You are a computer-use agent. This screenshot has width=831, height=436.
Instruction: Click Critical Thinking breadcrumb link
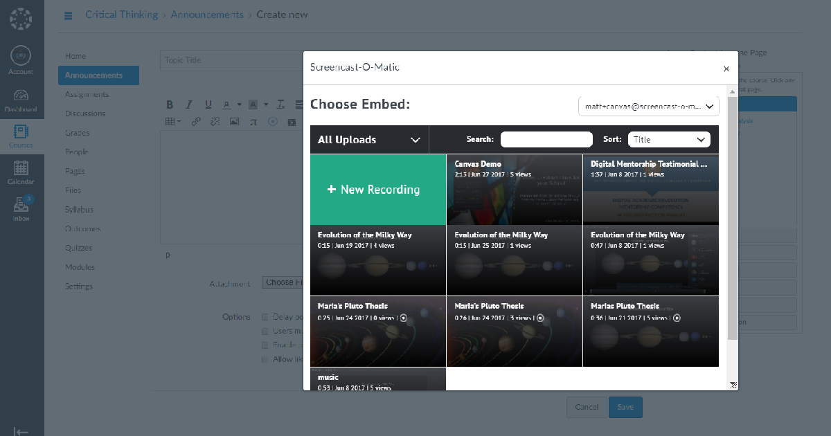[x=121, y=15]
